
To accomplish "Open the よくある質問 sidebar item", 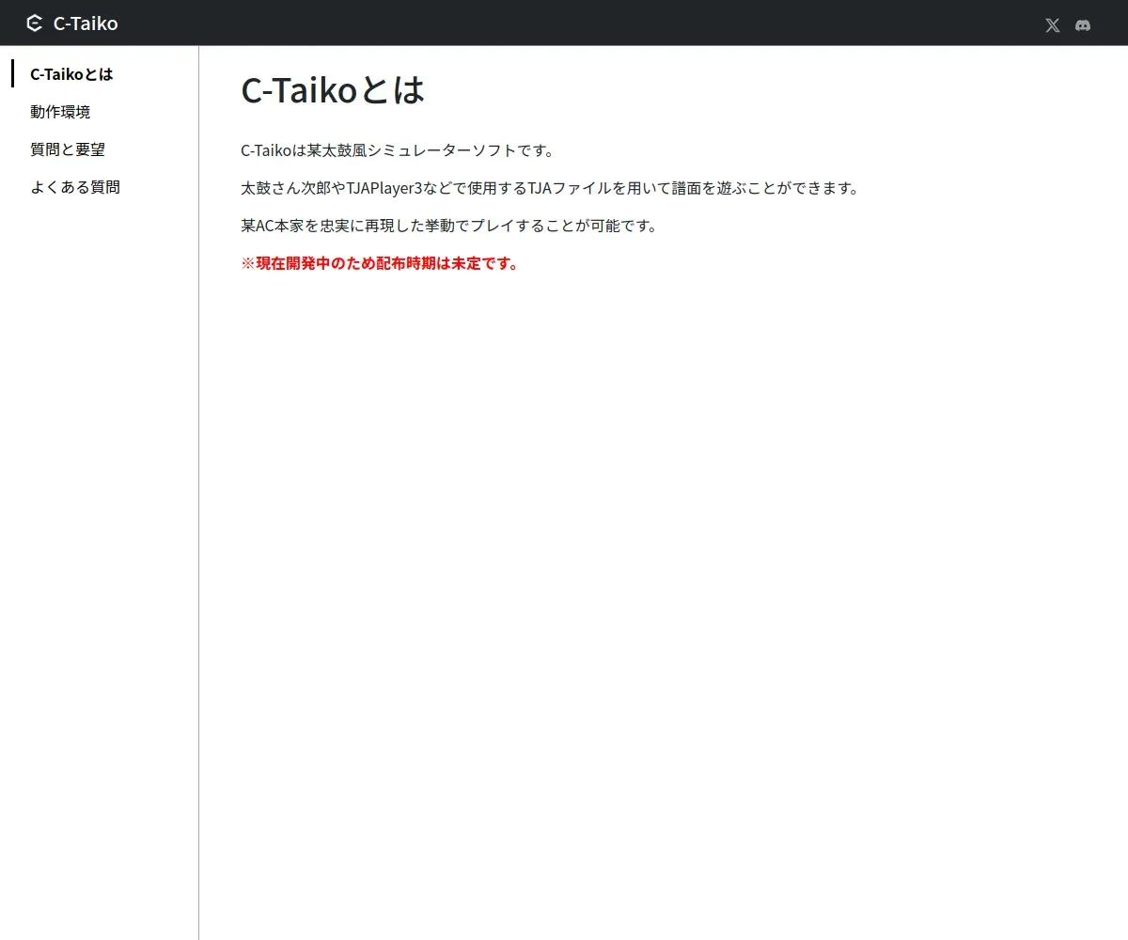I will pos(75,187).
